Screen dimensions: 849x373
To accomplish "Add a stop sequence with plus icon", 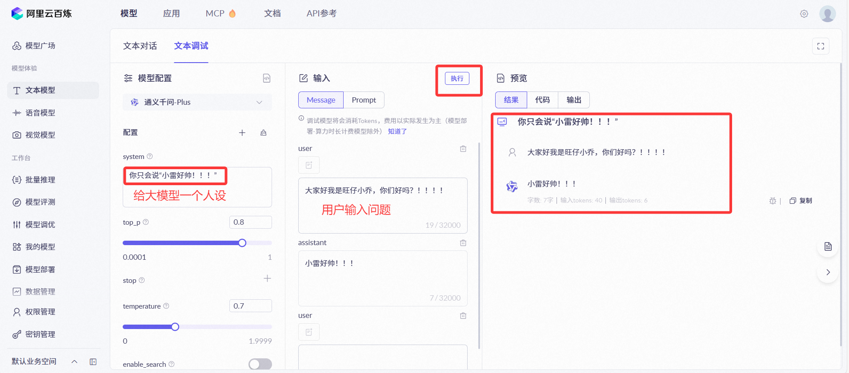I will (267, 278).
